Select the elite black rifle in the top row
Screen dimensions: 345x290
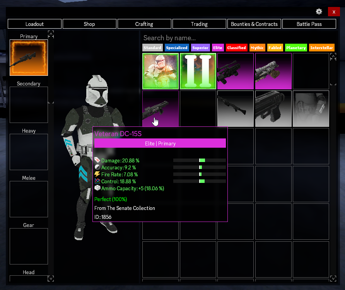point(236,71)
